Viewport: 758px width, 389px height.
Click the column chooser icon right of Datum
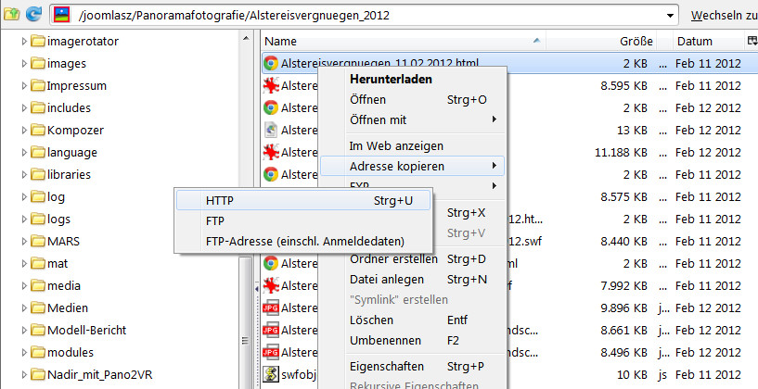(x=751, y=41)
